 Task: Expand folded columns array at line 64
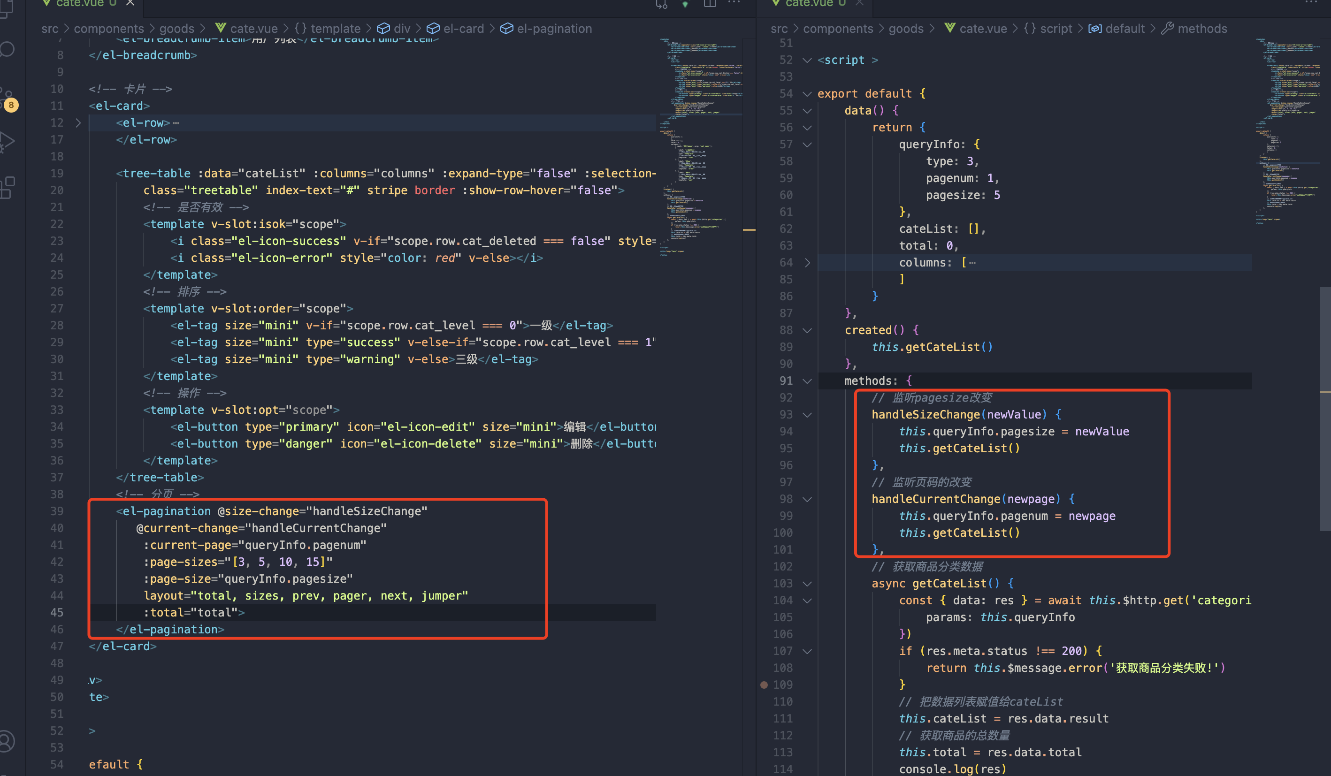tap(807, 263)
